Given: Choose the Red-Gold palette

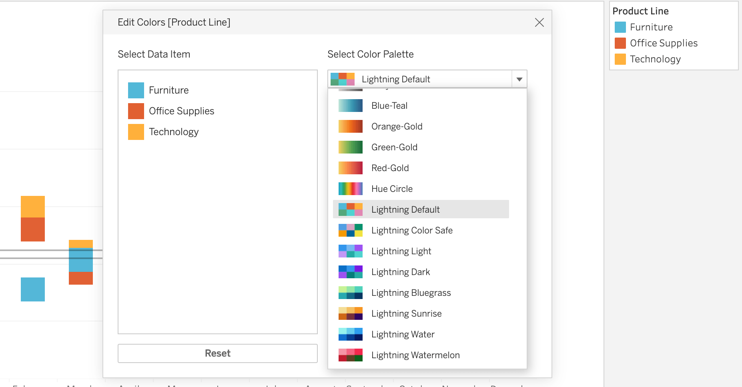Looking at the screenshot, I should (421, 168).
